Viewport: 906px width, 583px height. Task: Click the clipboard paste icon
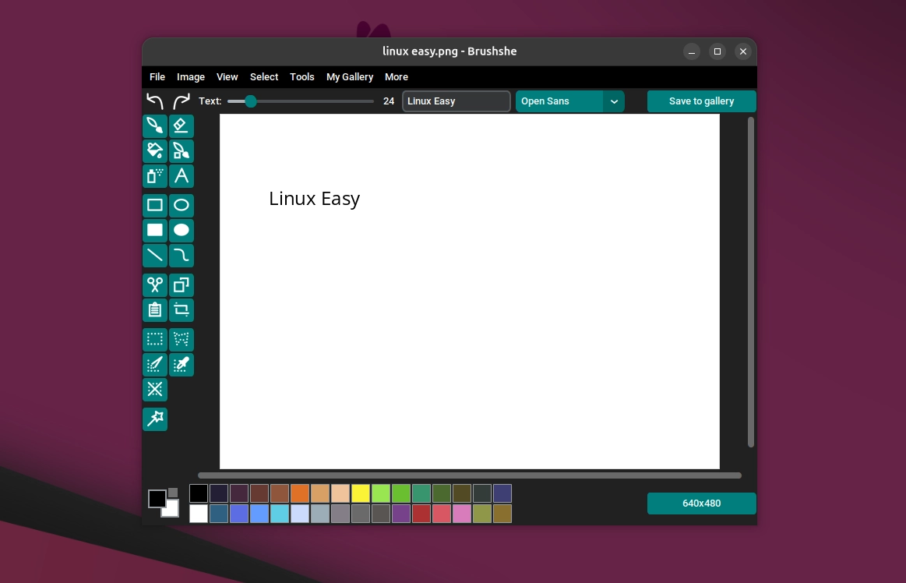click(155, 310)
